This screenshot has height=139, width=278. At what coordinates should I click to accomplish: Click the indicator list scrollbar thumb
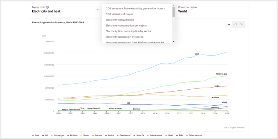click(173, 12)
